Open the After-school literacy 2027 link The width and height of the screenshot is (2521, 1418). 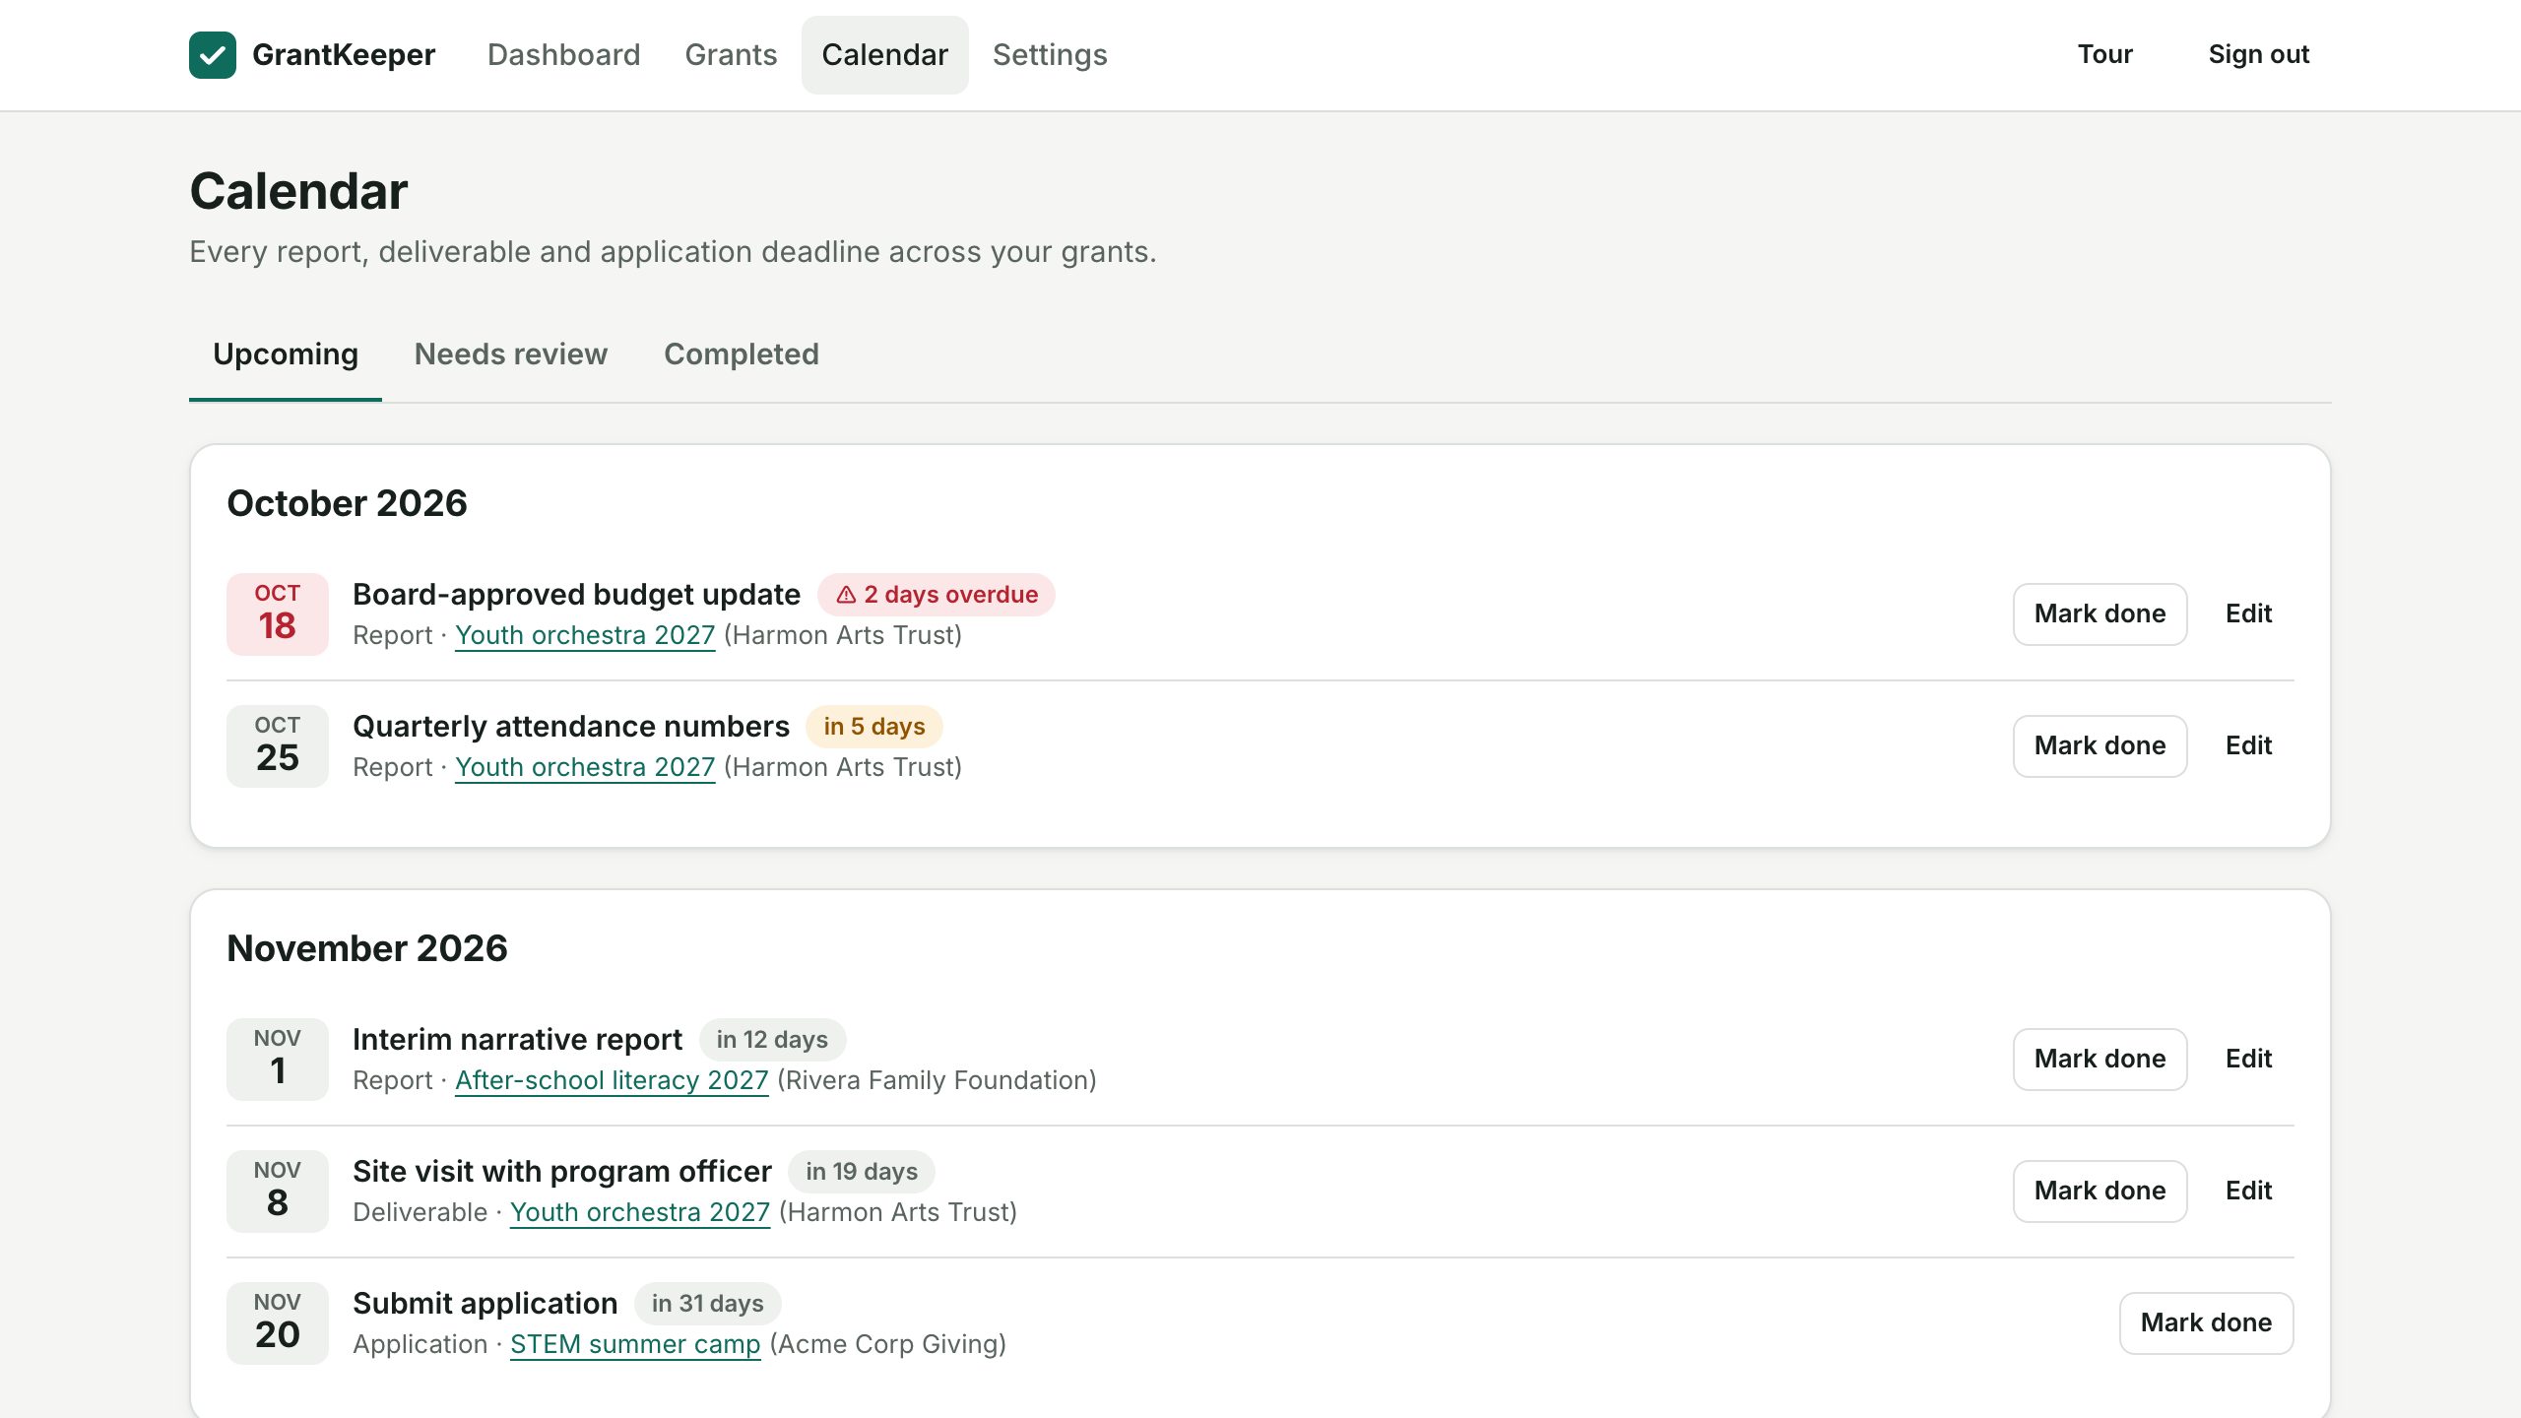coord(612,1081)
